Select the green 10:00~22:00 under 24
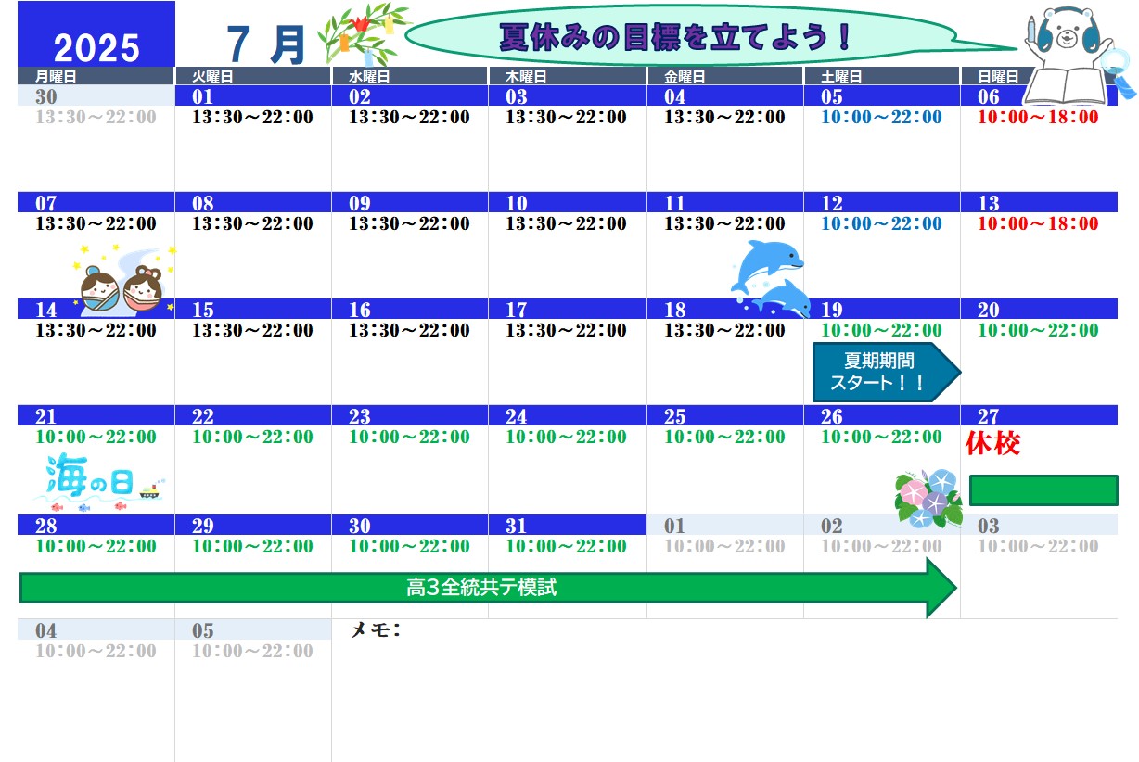Screen dimensions: 1139x762 coord(566,438)
